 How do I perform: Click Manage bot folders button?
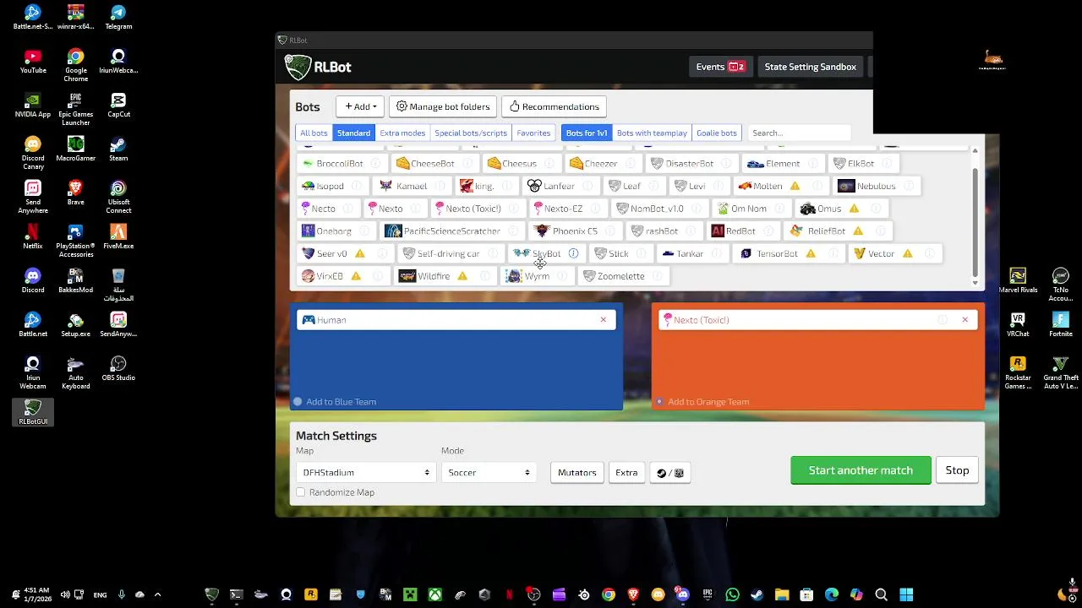click(x=443, y=107)
